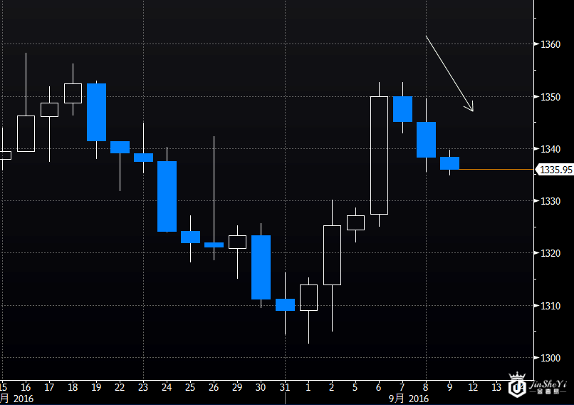Click the white candle on August 16
Screen dimensions: 574x405
tap(26, 133)
